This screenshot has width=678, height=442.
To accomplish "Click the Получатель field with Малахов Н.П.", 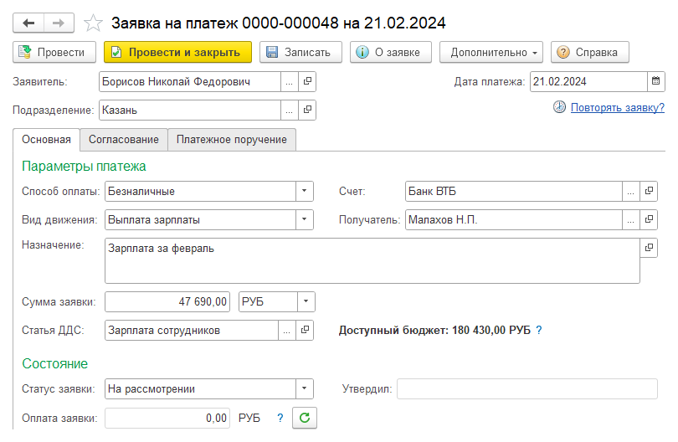I will point(514,219).
